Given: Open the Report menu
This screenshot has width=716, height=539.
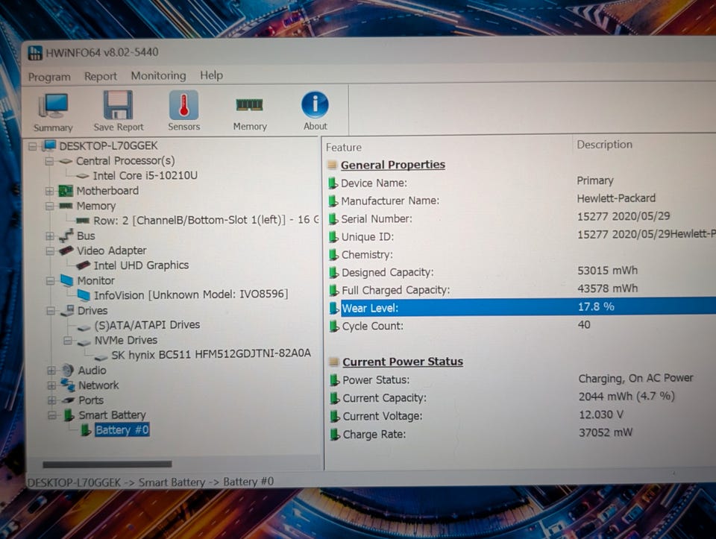Looking at the screenshot, I should click(x=101, y=76).
